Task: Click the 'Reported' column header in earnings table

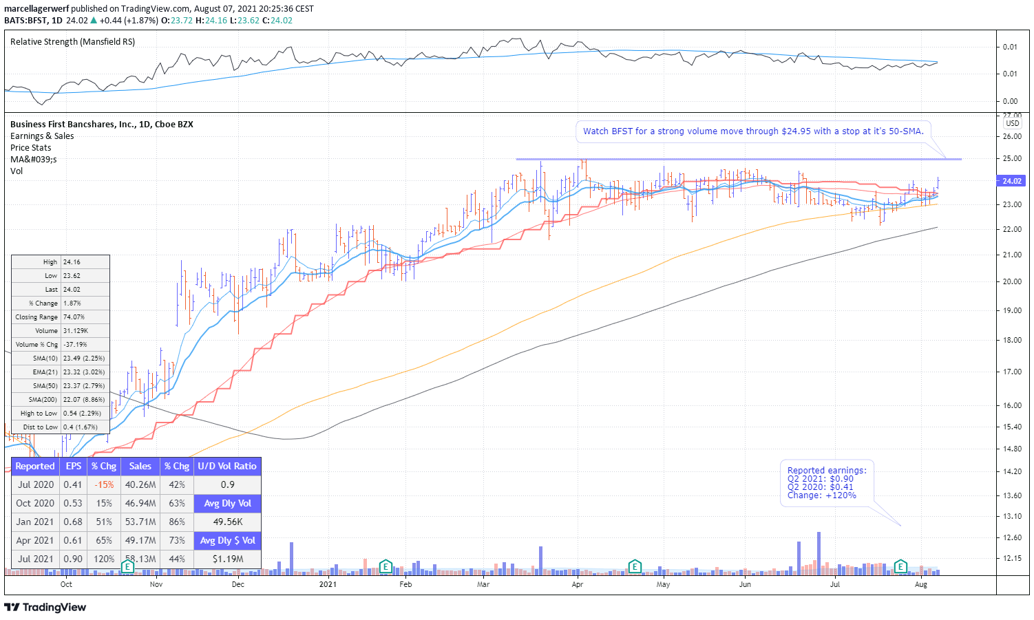Action: click(x=35, y=467)
